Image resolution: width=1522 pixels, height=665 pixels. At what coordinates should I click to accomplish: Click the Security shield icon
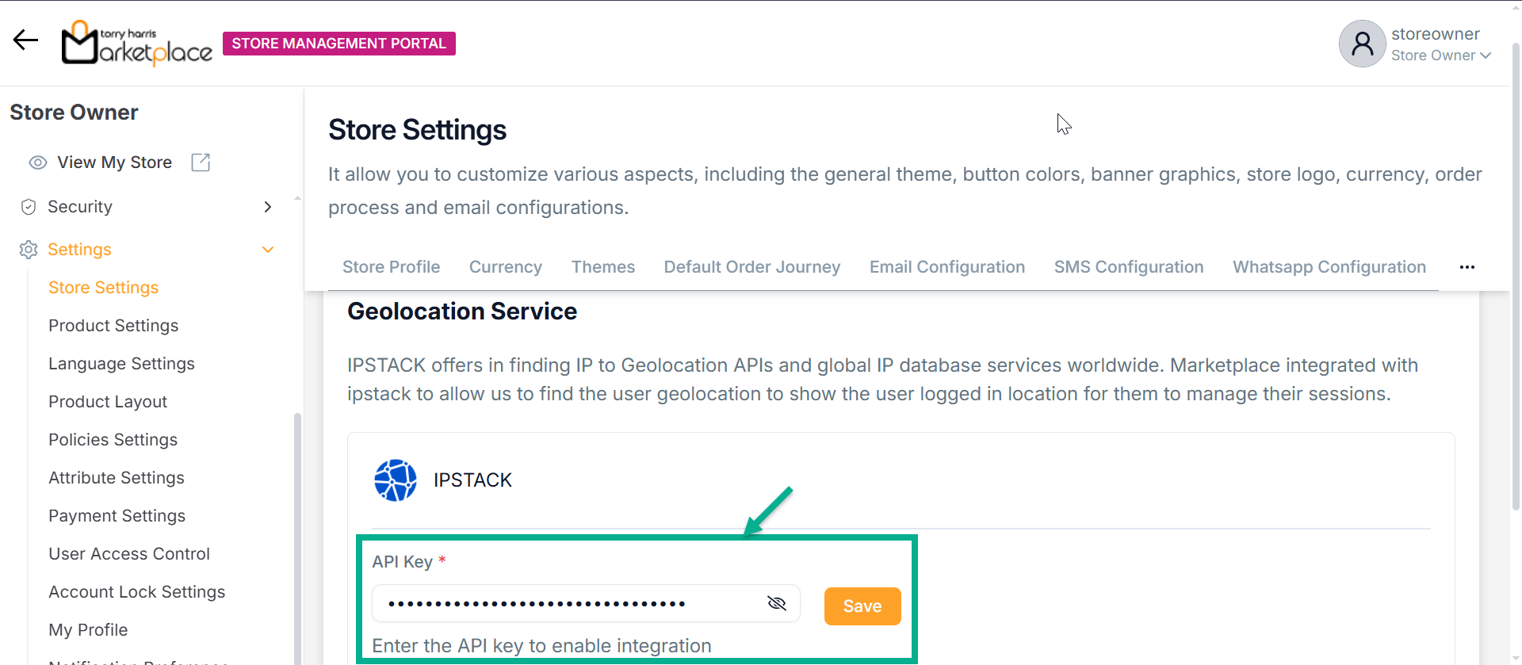[x=29, y=207]
